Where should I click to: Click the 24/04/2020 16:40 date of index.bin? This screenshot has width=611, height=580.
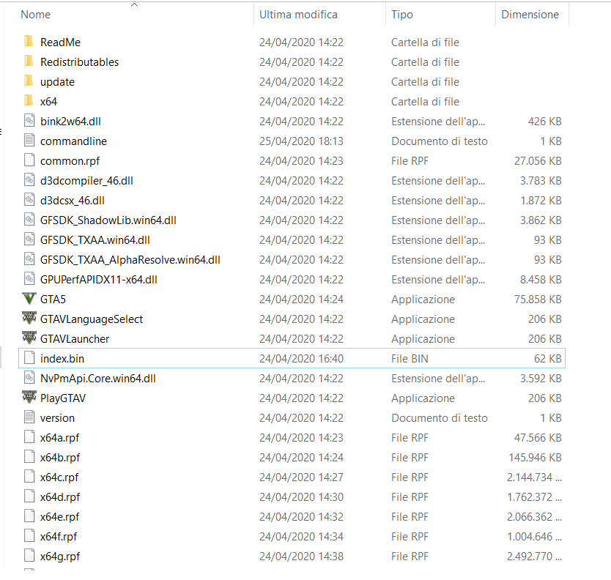point(301,358)
